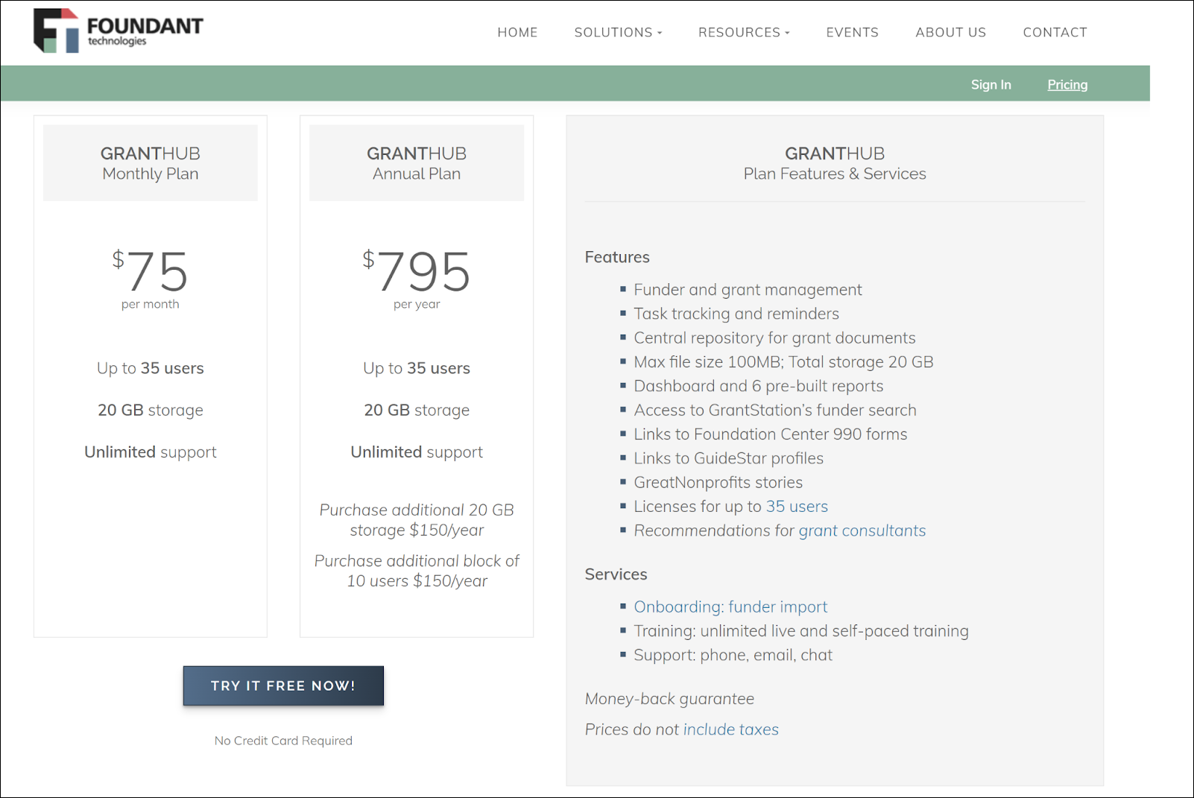Click 'Support: phone, email, chat' item
This screenshot has width=1194, height=798.
[733, 656]
